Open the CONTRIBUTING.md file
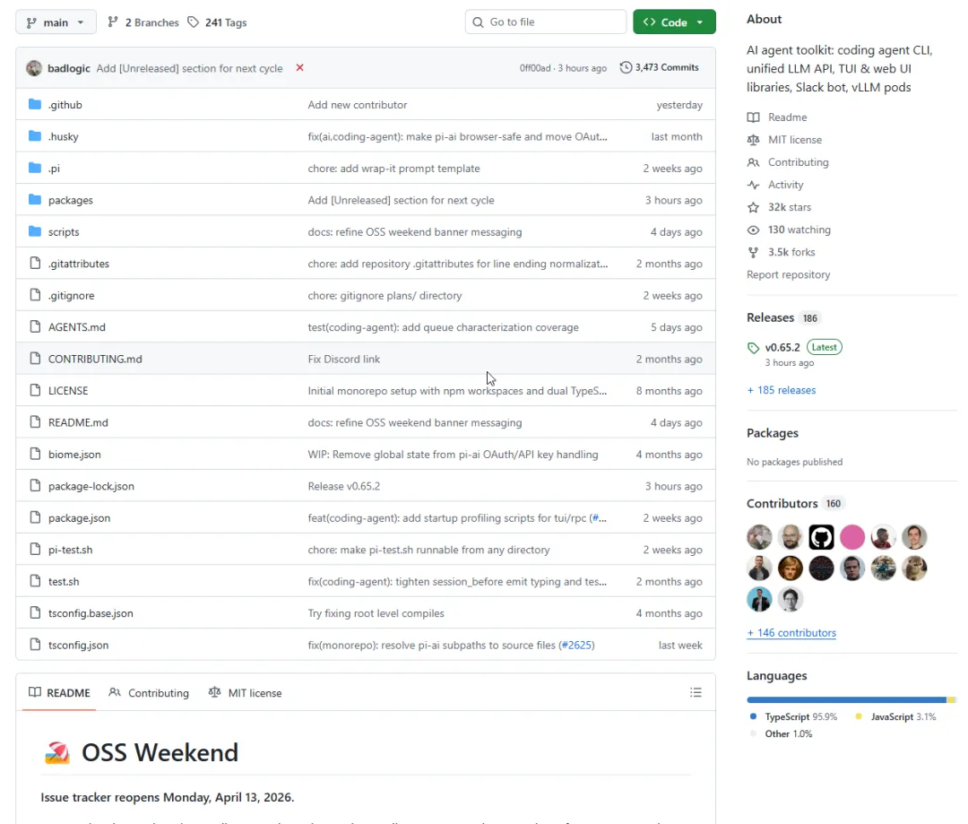The width and height of the screenshot is (968, 824). (95, 359)
